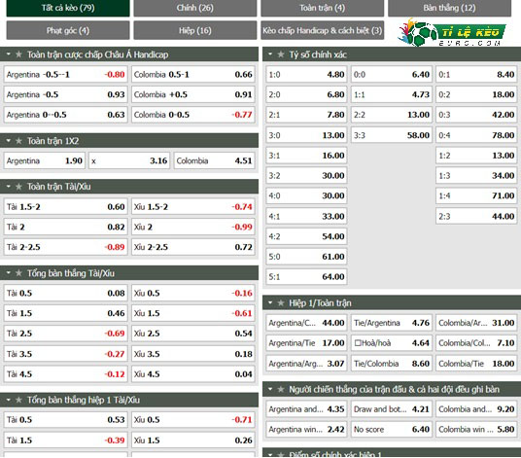
Task: Mark Hiệp 1/Toàn trận as favorite
Action: (281, 302)
